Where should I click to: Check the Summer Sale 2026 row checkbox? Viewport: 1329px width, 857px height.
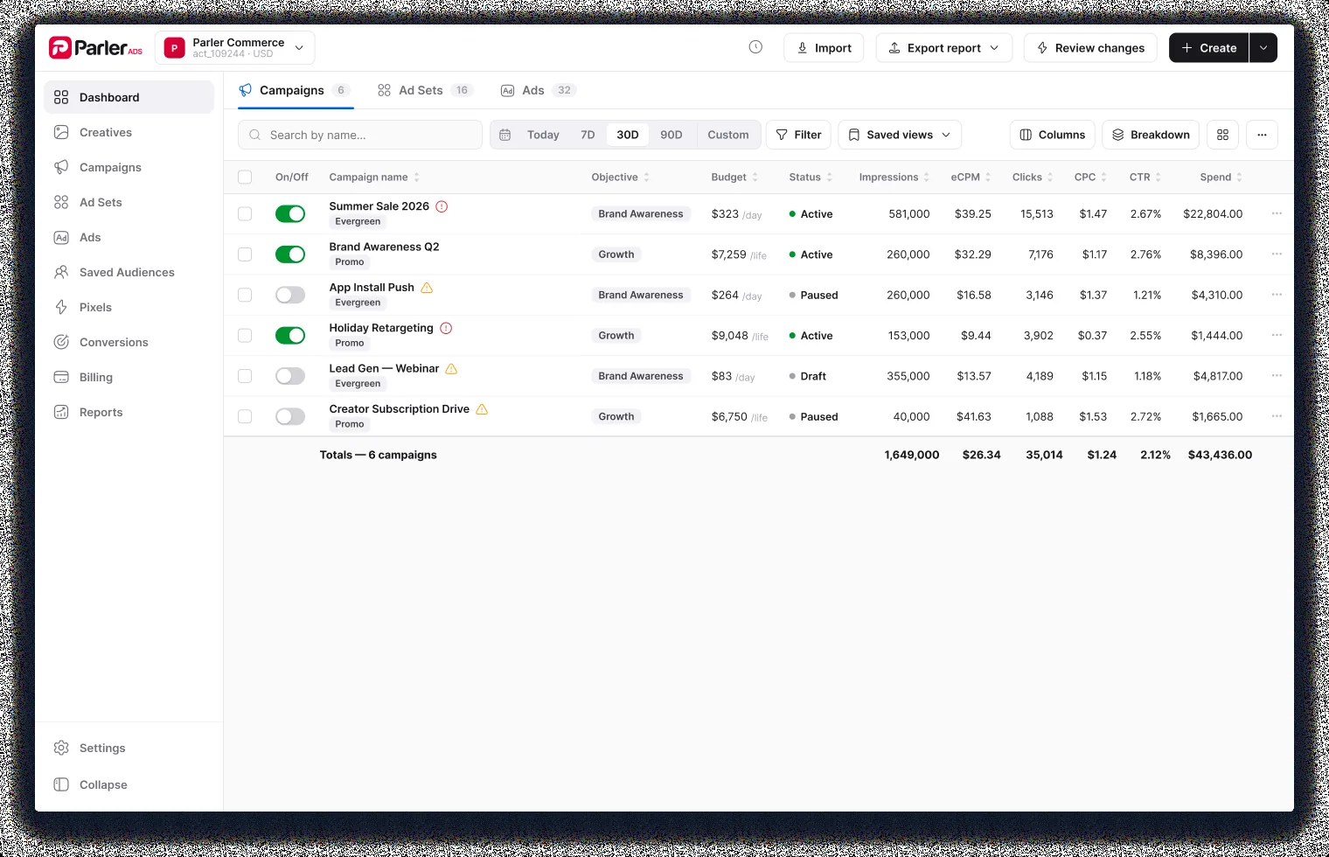click(245, 213)
